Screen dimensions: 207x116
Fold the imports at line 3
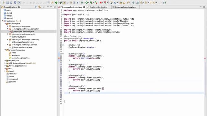click(x=63, y=15)
